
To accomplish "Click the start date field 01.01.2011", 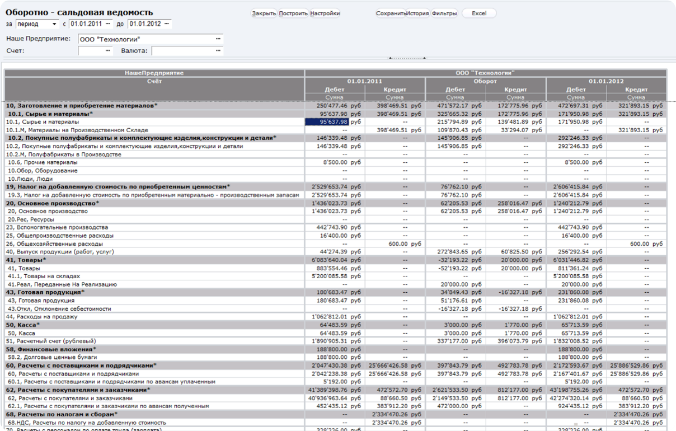I will [x=86, y=24].
